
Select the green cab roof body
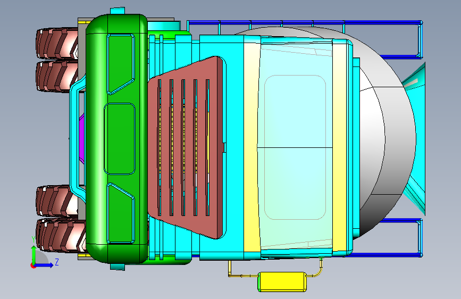[117, 138]
